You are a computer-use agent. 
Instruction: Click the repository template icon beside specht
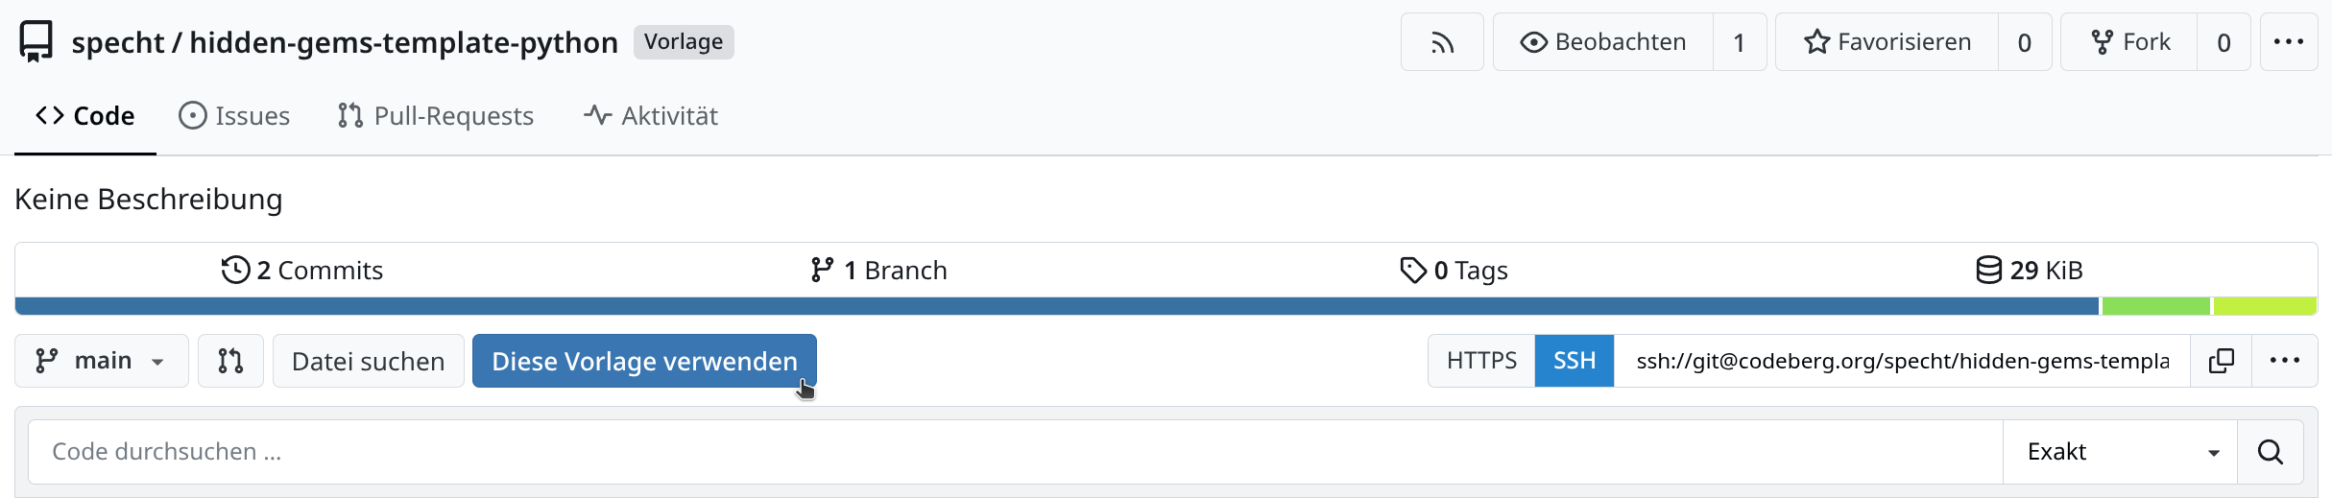[x=36, y=42]
